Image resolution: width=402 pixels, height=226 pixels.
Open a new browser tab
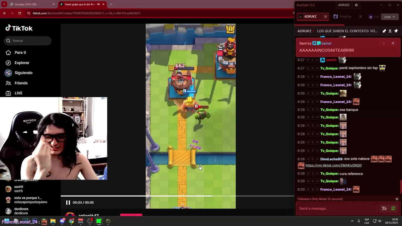coord(111,4)
